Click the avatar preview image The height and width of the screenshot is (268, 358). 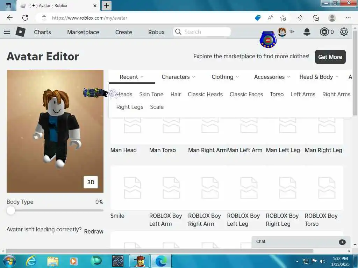click(x=55, y=131)
